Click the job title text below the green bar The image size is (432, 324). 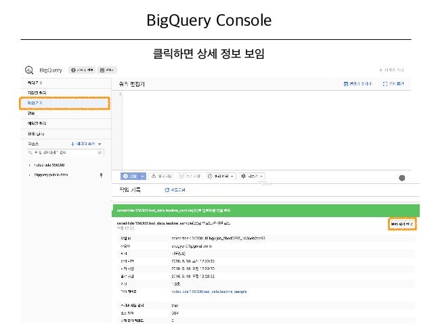173,223
